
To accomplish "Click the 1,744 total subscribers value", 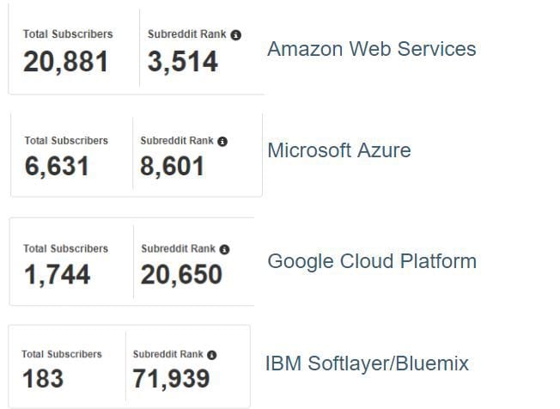I will (x=58, y=275).
